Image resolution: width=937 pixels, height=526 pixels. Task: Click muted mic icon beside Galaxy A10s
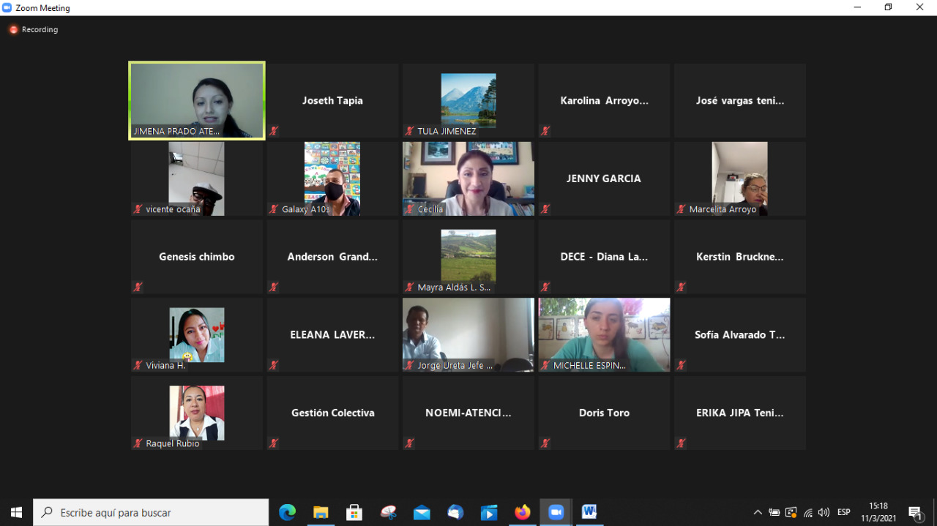coord(274,209)
